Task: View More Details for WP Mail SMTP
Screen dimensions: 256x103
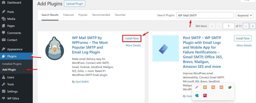Action: coord(133,45)
